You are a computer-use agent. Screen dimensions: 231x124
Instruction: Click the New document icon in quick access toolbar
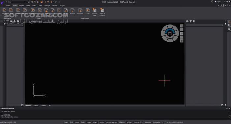[x=29, y=2]
